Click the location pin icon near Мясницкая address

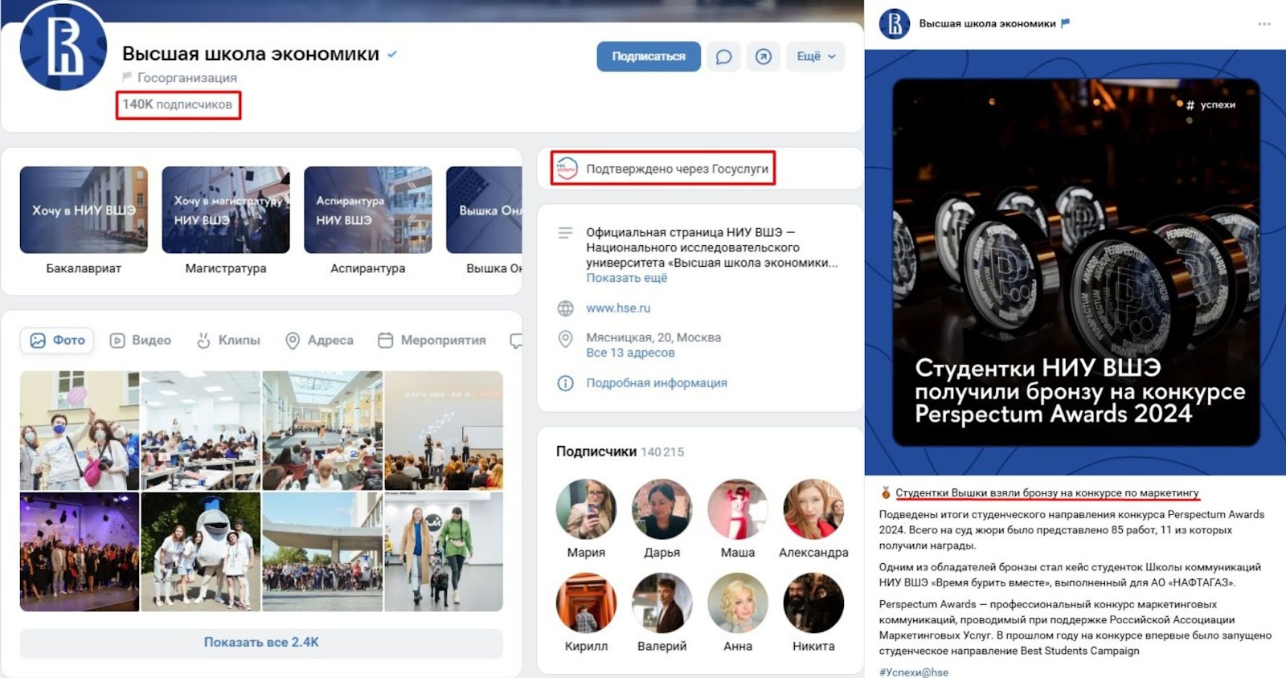click(x=566, y=339)
